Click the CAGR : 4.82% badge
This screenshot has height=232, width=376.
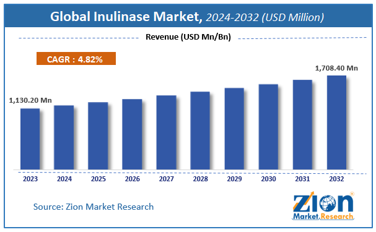click(x=76, y=59)
